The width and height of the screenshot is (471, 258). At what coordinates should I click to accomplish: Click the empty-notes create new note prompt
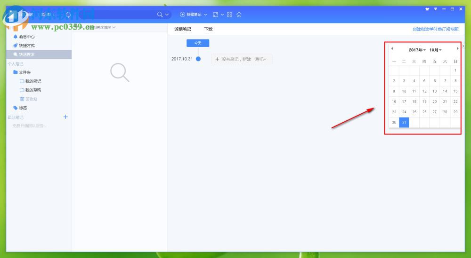coord(242,59)
